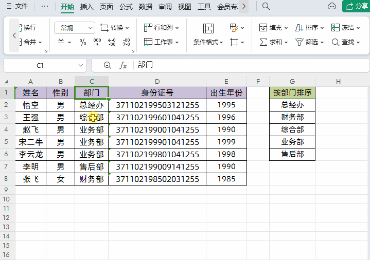Click the 查找 find button
The height and width of the screenshot is (260, 370).
[345, 42]
